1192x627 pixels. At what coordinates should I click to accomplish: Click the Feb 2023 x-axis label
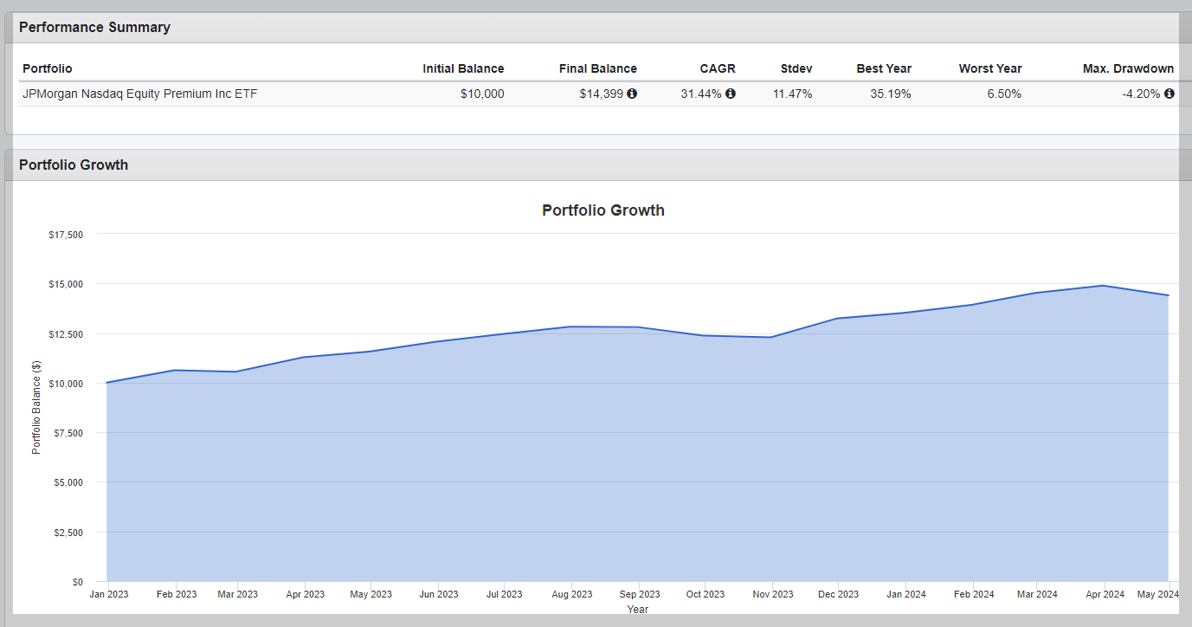coord(176,594)
